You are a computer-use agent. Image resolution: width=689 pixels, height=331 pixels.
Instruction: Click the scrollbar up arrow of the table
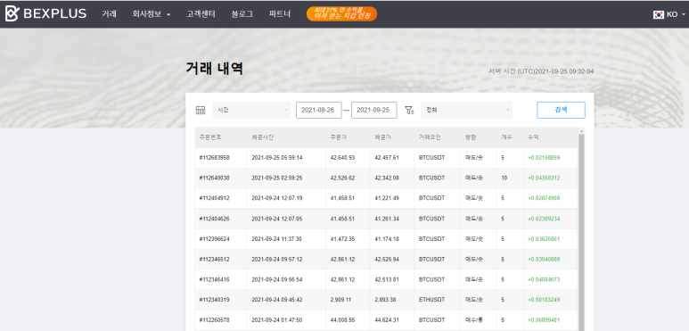point(581,130)
